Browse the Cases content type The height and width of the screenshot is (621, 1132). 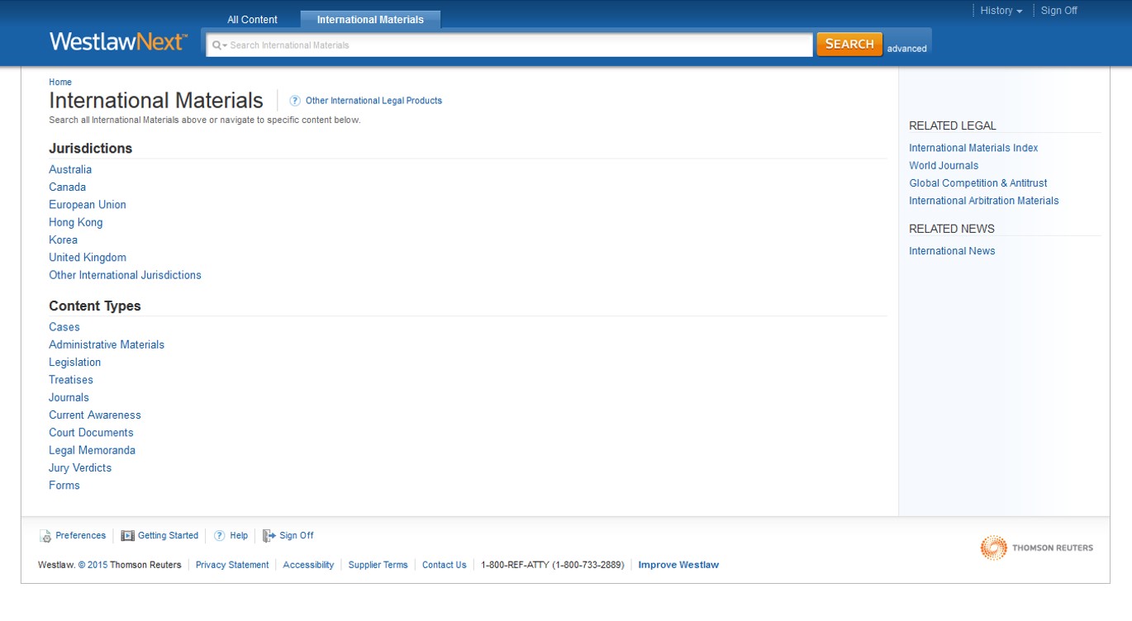click(64, 327)
